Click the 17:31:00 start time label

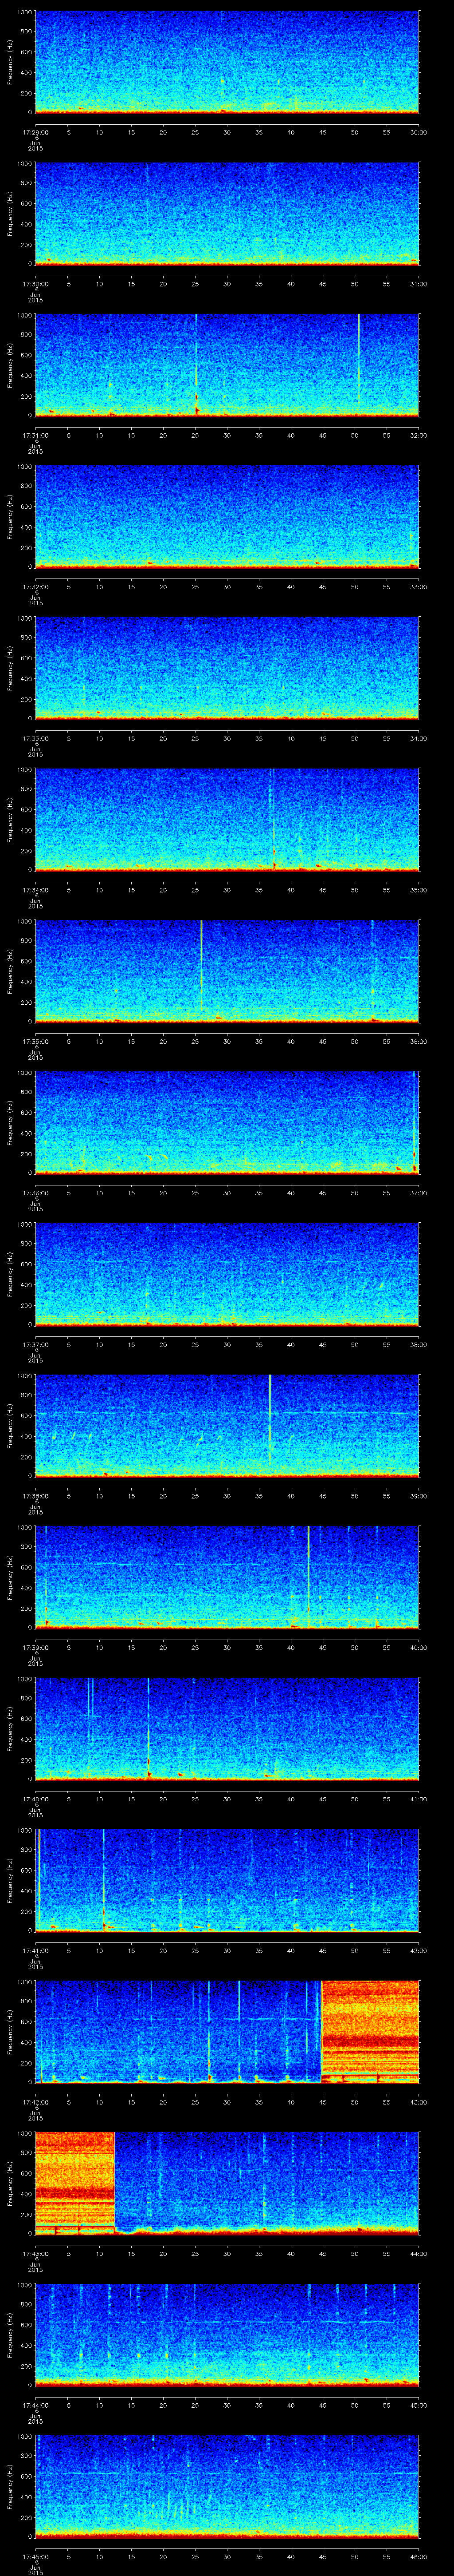35,435
